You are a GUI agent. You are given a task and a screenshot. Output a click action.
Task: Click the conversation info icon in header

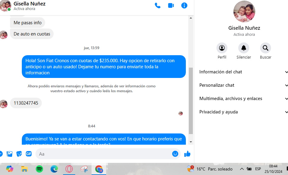[184, 5]
